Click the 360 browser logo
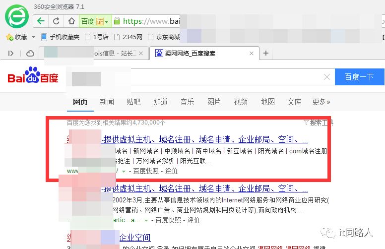385x249 pixels. [x=17, y=16]
